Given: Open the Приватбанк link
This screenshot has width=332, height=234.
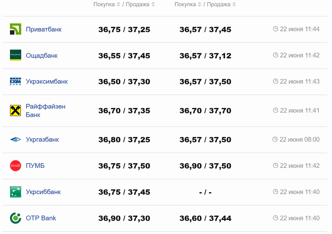Looking at the screenshot, I should 44,29.
